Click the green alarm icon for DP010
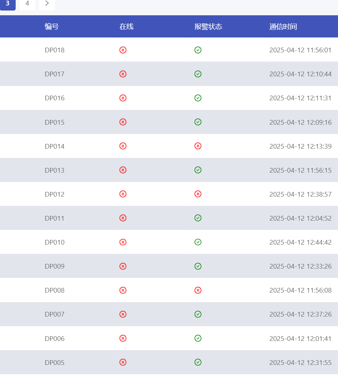 point(198,242)
